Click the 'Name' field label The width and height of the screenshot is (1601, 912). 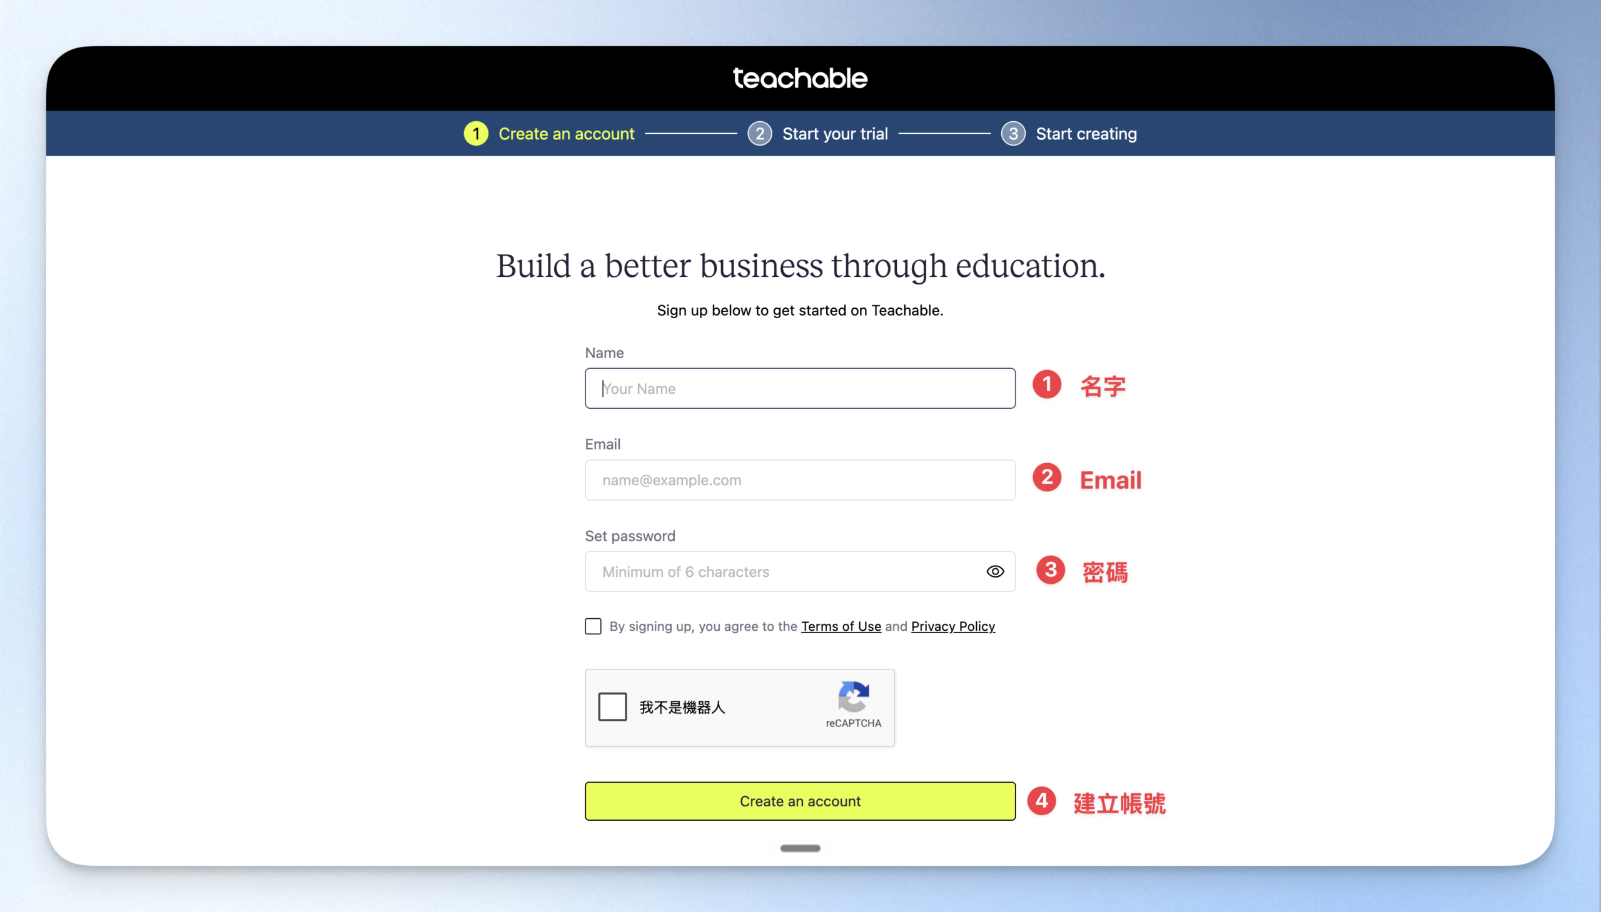604,353
